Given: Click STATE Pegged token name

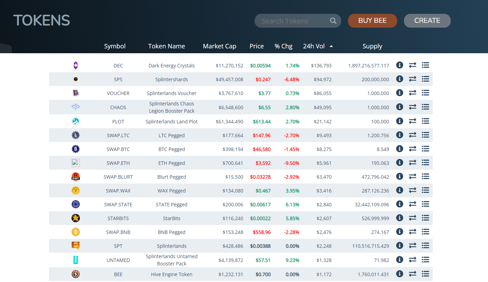Looking at the screenshot, I should [172, 205].
